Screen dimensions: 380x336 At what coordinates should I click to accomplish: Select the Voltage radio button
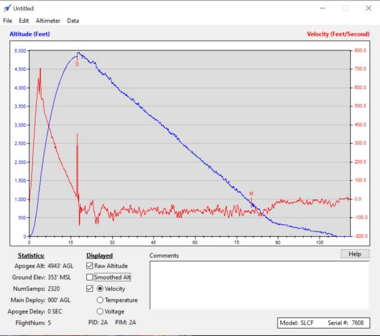click(x=100, y=311)
